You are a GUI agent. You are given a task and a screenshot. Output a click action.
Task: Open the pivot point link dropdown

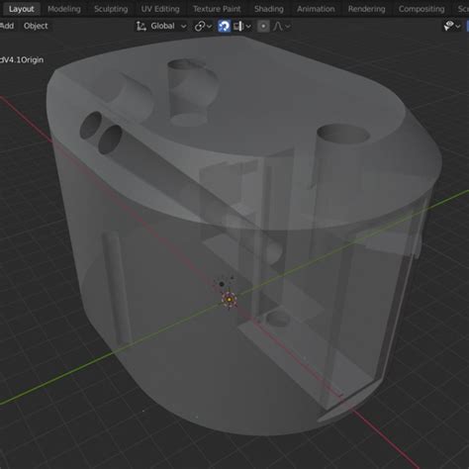203,26
